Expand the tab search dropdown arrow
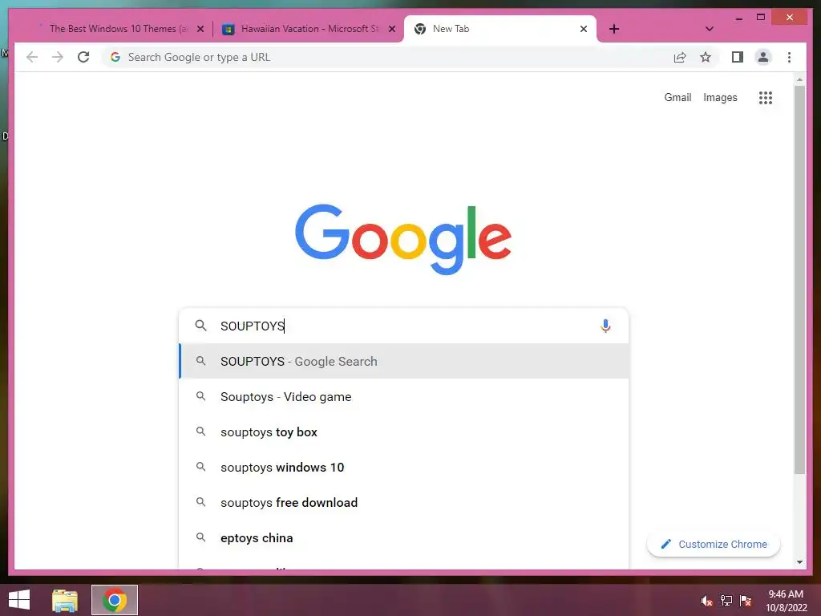Image resolution: width=821 pixels, height=616 pixels. (x=709, y=29)
